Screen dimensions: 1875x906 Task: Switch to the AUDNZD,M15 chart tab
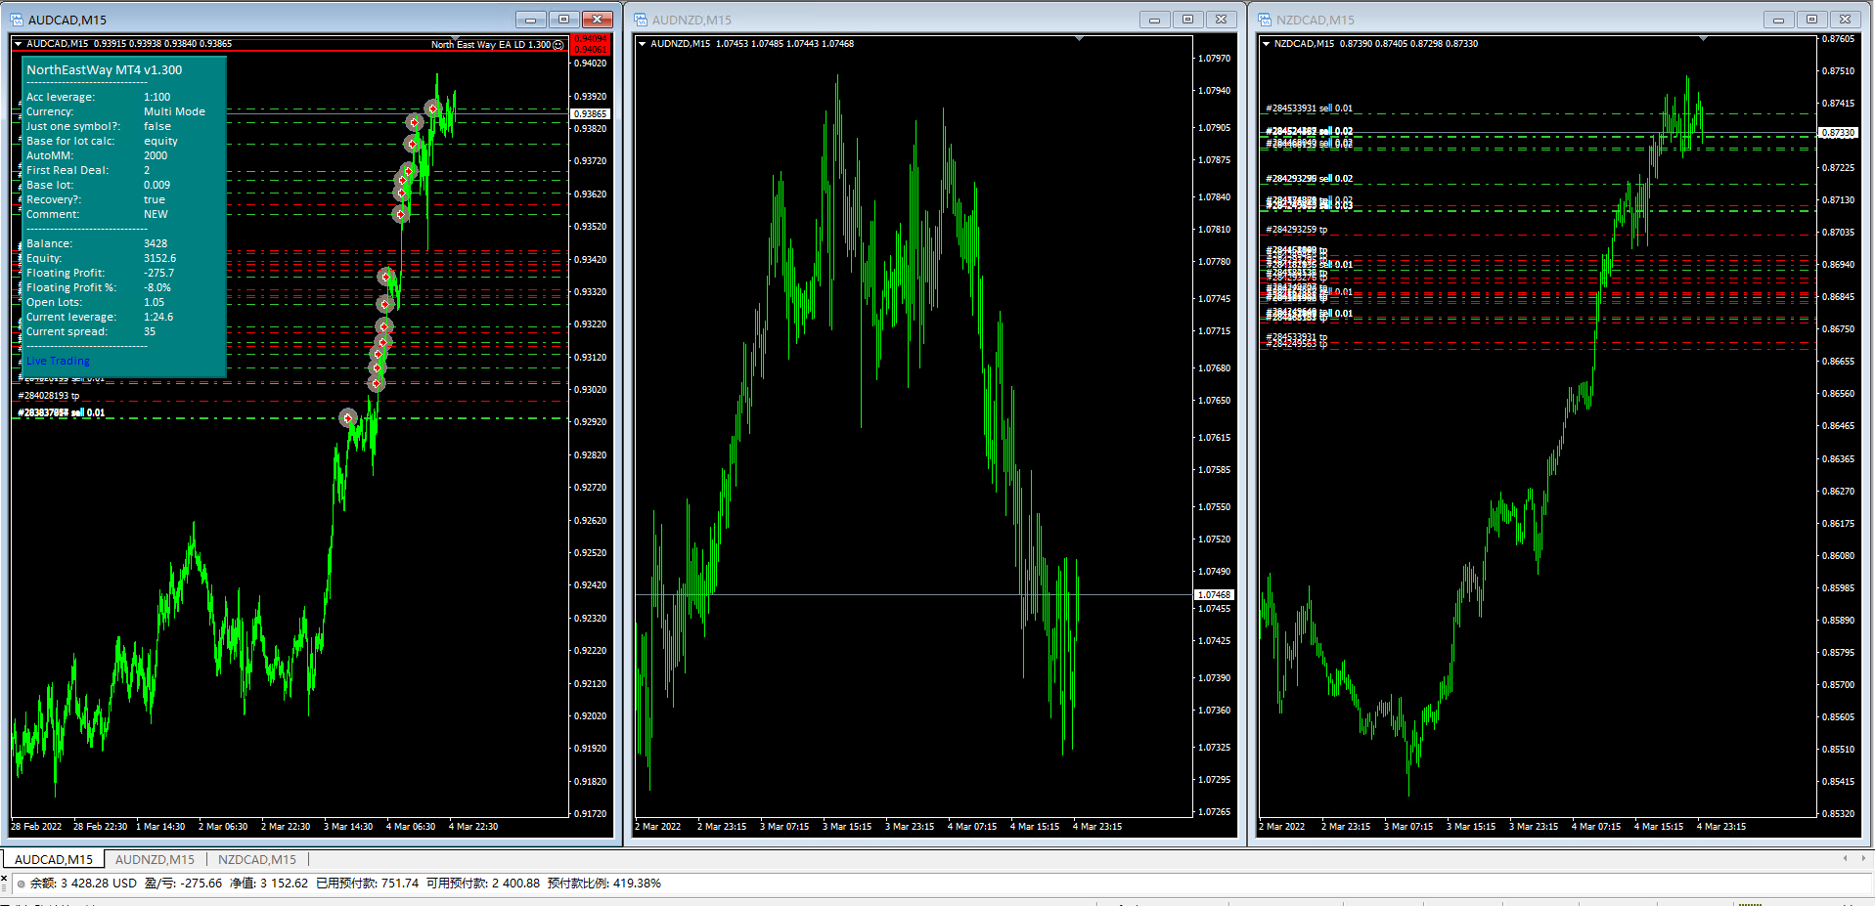pyautogui.click(x=155, y=860)
